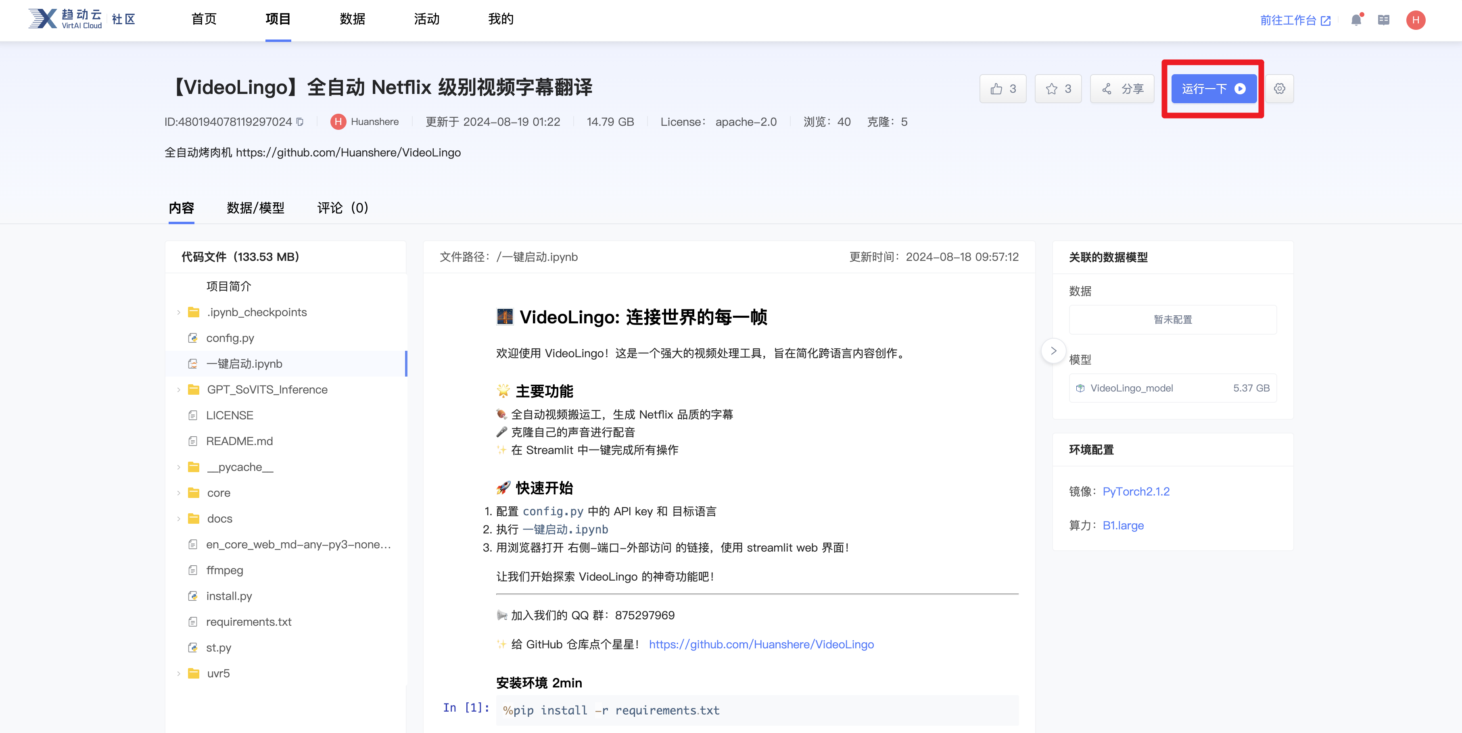Viewport: 1462px width, 733px height.
Task: Click the 分享 share button
Action: (1122, 89)
